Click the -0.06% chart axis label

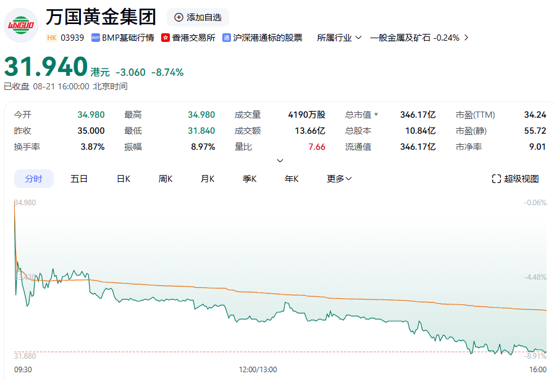[x=535, y=203]
